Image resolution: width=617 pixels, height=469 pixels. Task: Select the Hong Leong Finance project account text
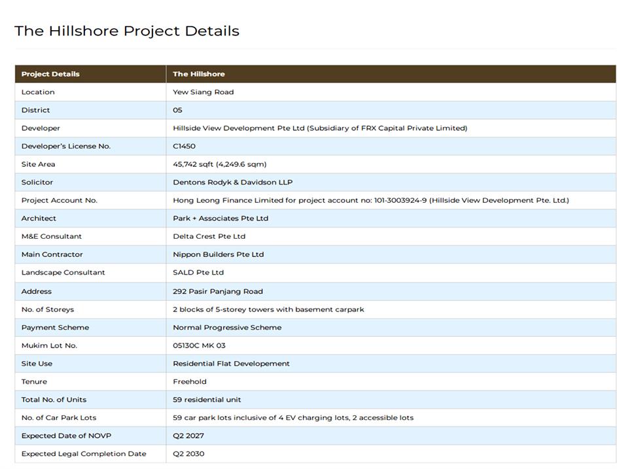[370, 200]
